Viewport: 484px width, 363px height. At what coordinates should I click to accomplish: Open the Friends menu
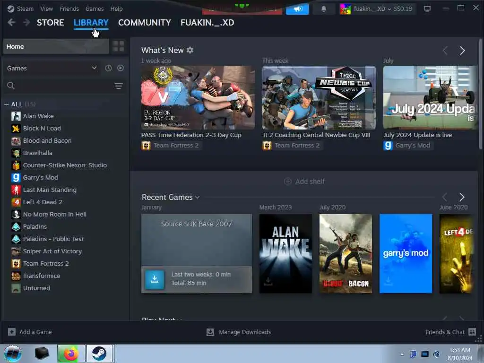(69, 9)
